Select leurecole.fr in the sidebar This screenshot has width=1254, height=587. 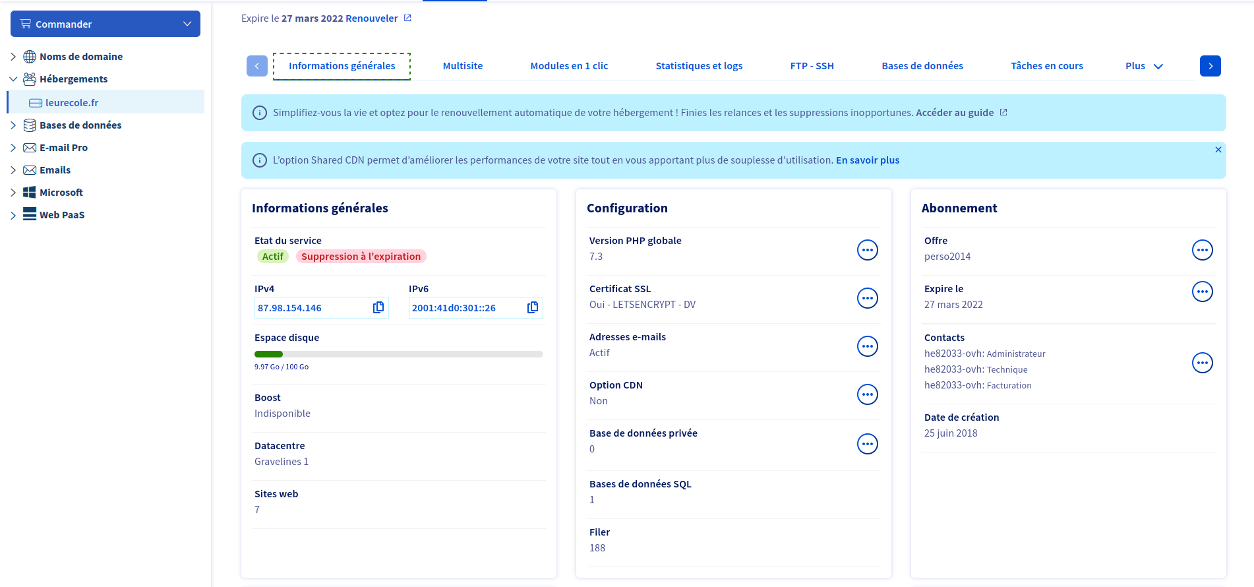point(72,103)
